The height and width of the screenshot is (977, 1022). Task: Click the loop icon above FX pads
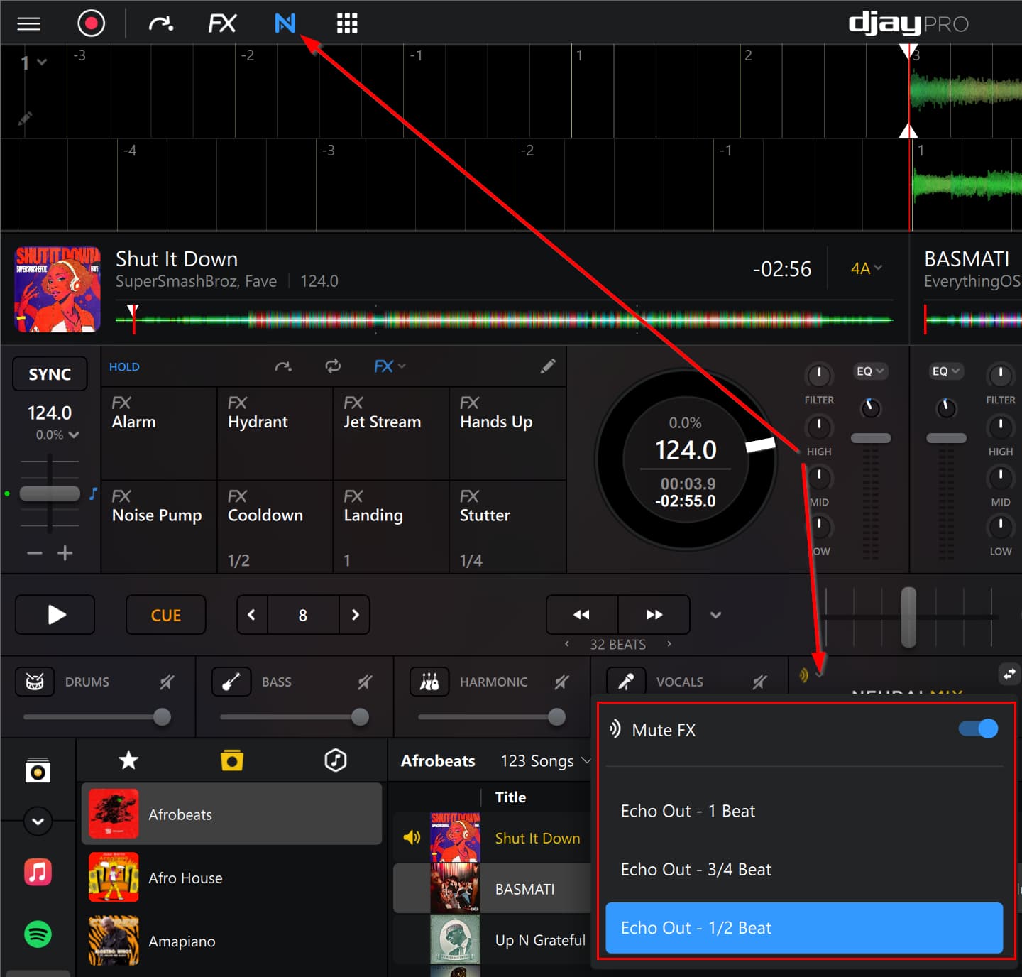[332, 366]
